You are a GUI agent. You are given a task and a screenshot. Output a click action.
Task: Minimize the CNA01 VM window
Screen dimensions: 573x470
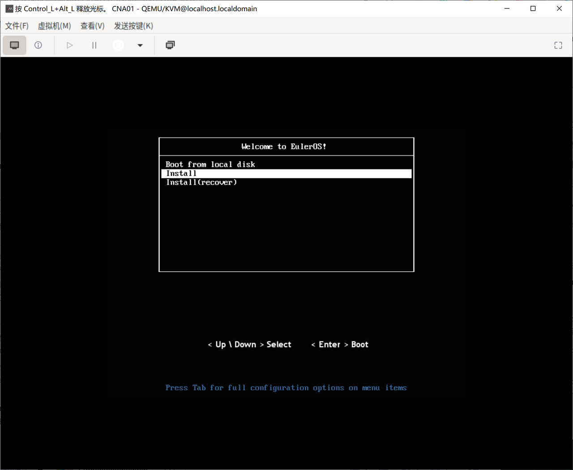507,9
